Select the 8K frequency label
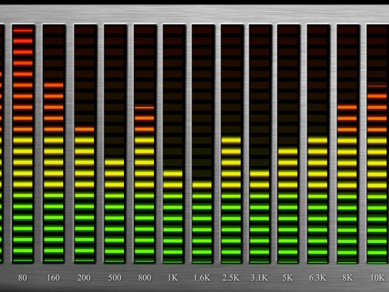Image resolution: width=389 pixels, height=292 pixels. point(347,278)
